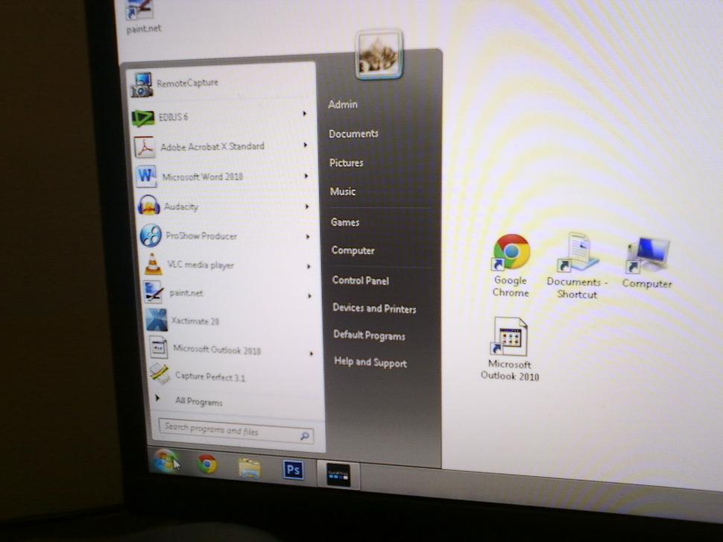The width and height of the screenshot is (723, 542).
Task: Open Help and Support from Start menu
Action: 370,362
